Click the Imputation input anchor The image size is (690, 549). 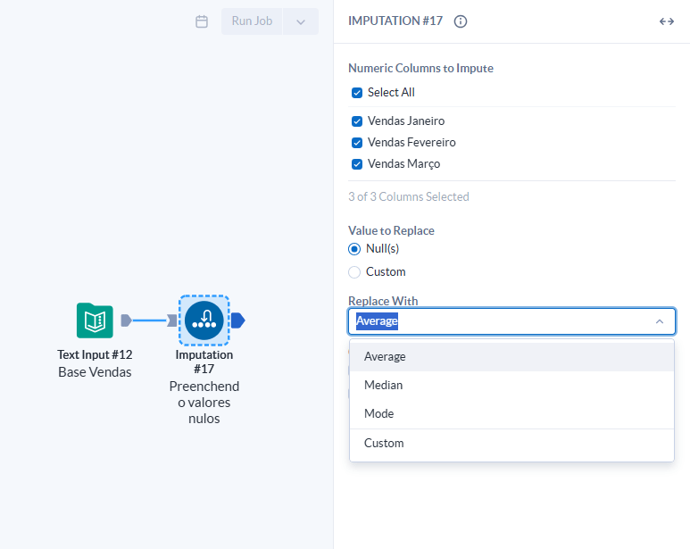pyautogui.click(x=172, y=320)
